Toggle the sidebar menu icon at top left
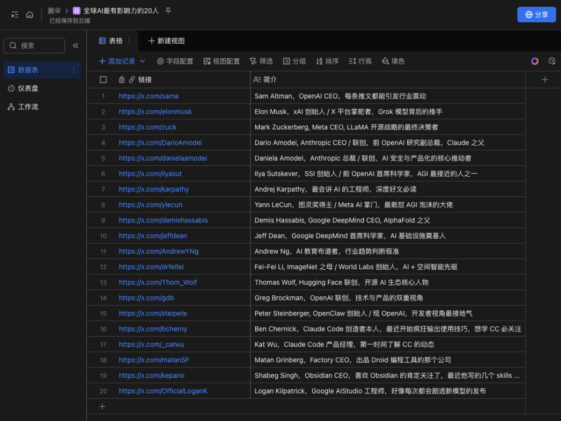 click(x=15, y=15)
